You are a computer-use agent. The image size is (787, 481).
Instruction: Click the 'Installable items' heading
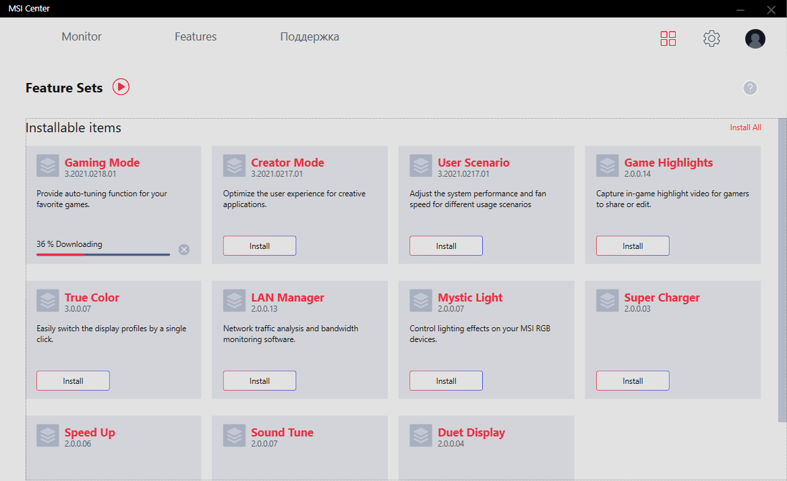[74, 128]
